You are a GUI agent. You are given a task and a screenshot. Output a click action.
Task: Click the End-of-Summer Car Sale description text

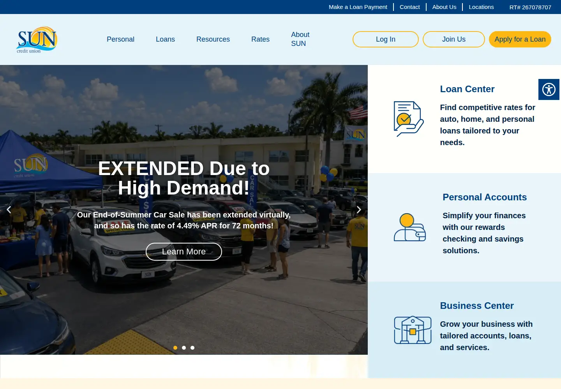coord(184,220)
